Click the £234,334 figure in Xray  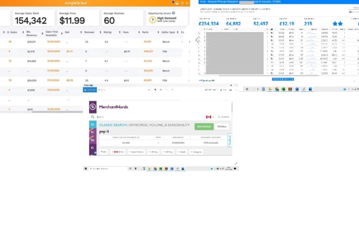point(208,23)
